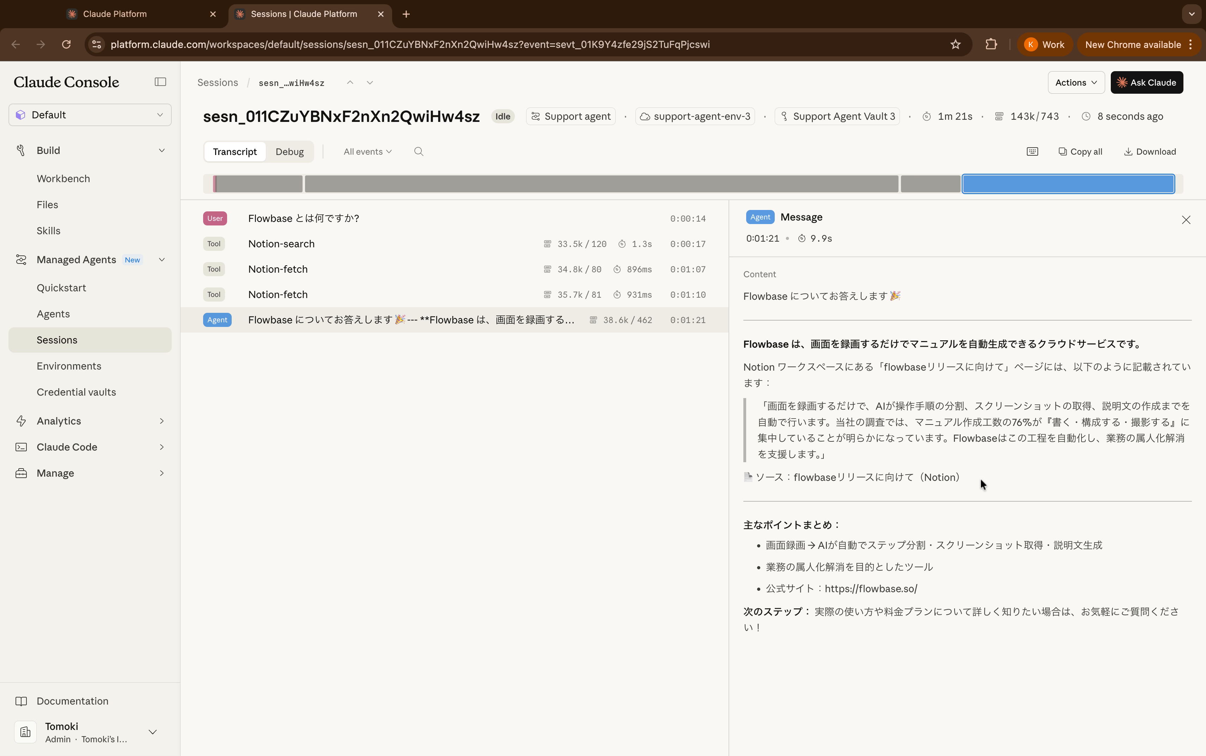The width and height of the screenshot is (1206, 756).
Task: Select the Notion-search tool row
Action: [x=455, y=244]
